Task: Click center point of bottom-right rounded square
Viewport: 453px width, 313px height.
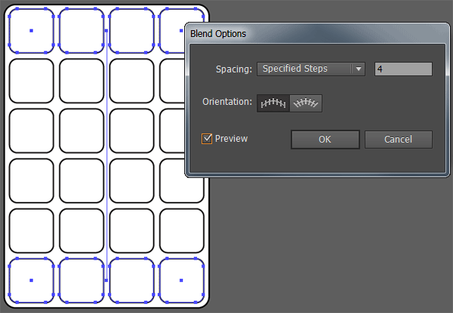Action: (x=181, y=280)
